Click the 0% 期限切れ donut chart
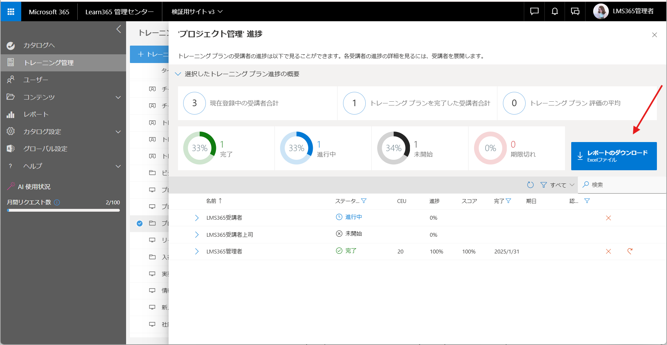667x345 pixels. point(490,148)
